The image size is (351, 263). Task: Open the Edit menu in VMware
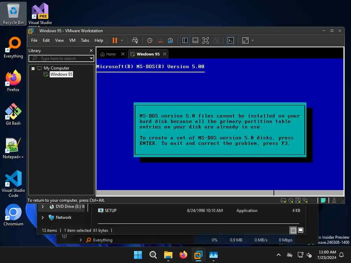pos(46,40)
